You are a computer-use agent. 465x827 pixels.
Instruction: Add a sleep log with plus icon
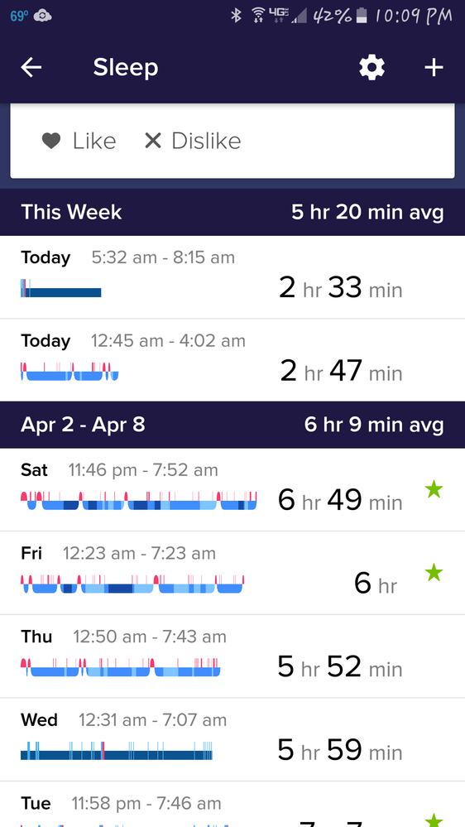point(434,68)
